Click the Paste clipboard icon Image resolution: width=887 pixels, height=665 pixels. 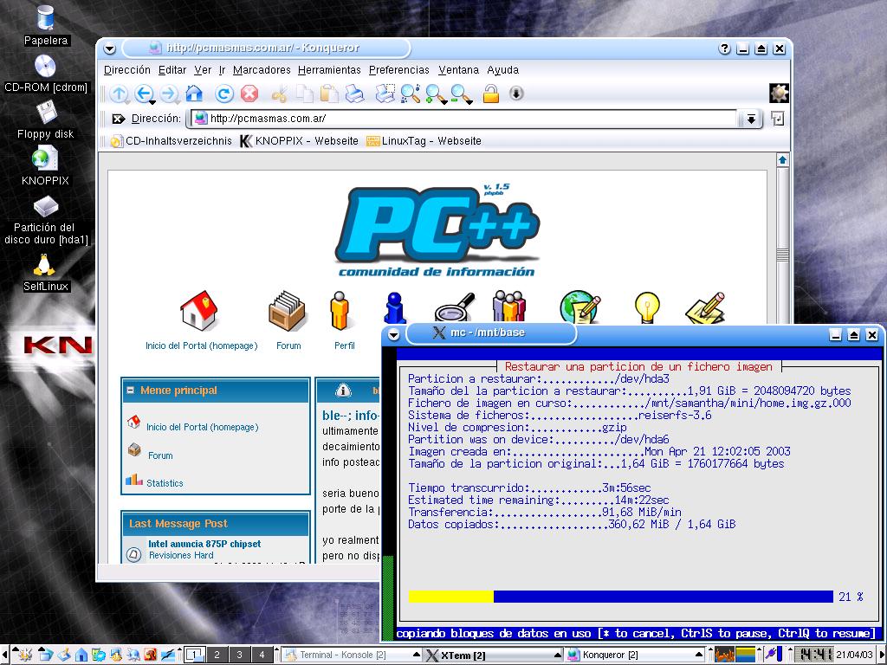coord(329,94)
